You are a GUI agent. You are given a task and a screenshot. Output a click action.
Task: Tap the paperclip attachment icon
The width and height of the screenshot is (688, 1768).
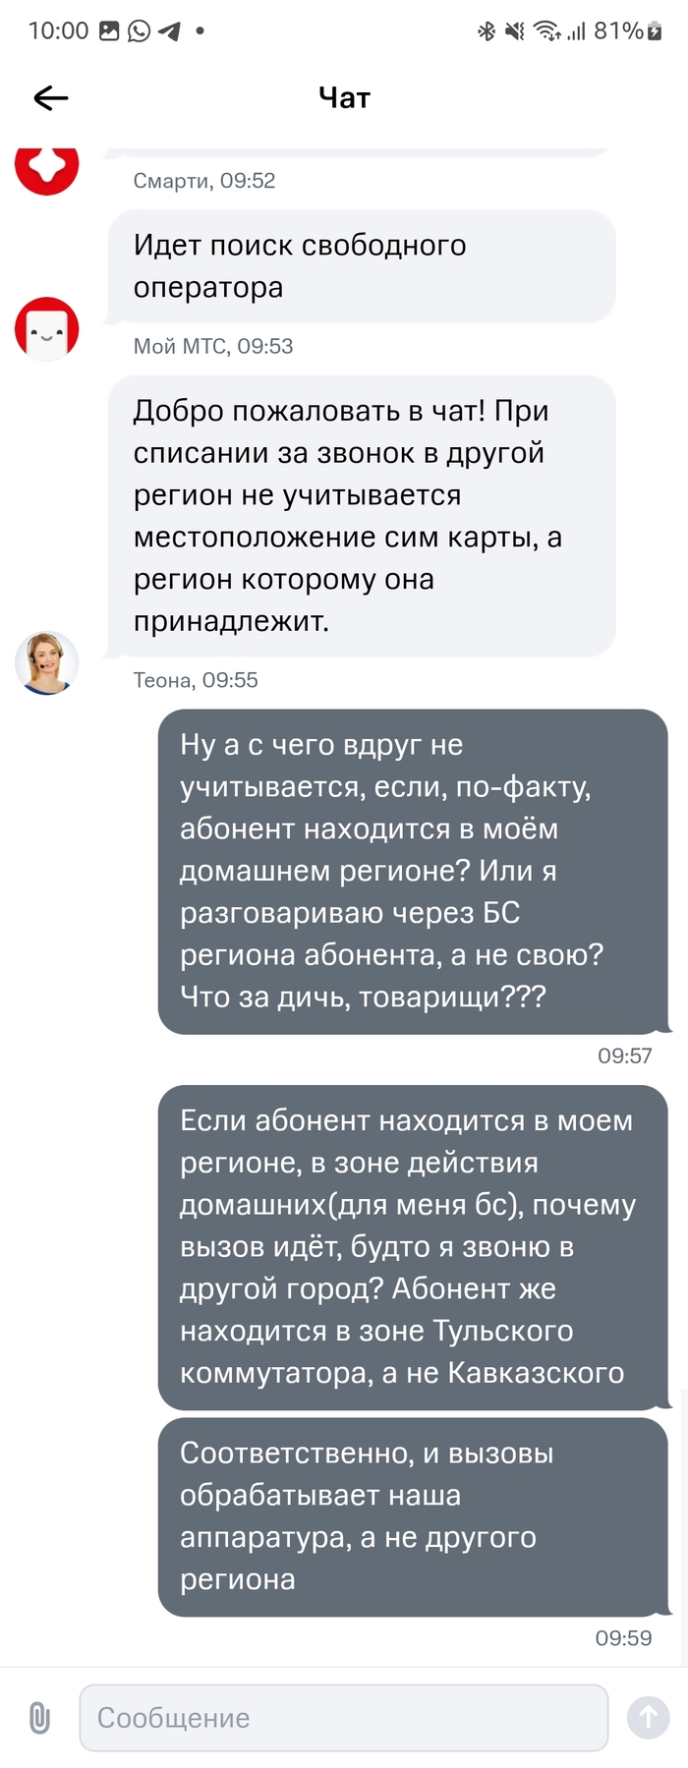(x=39, y=1718)
